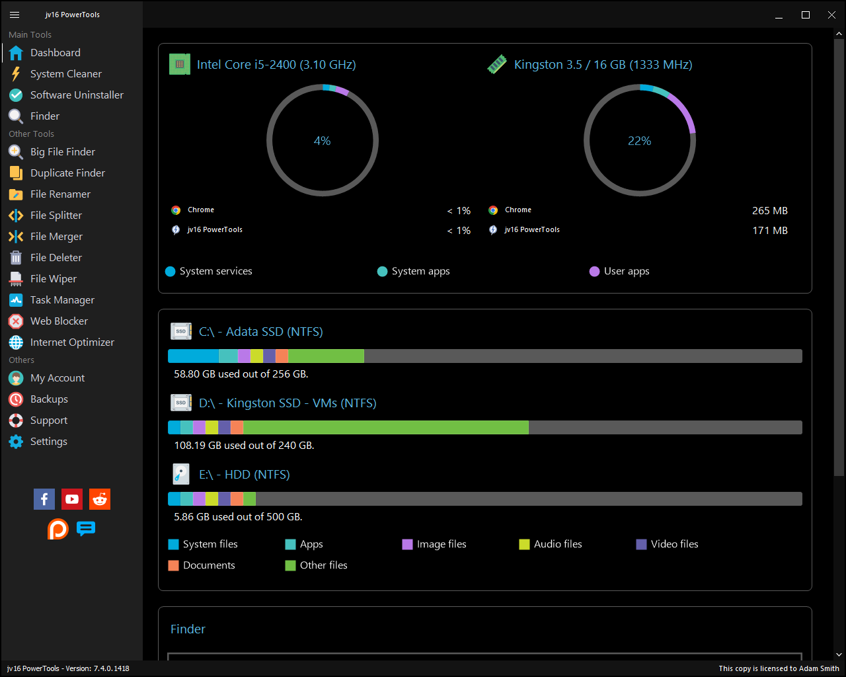The height and width of the screenshot is (677, 846).
Task: Open the File Wiper tool
Action: [53, 279]
